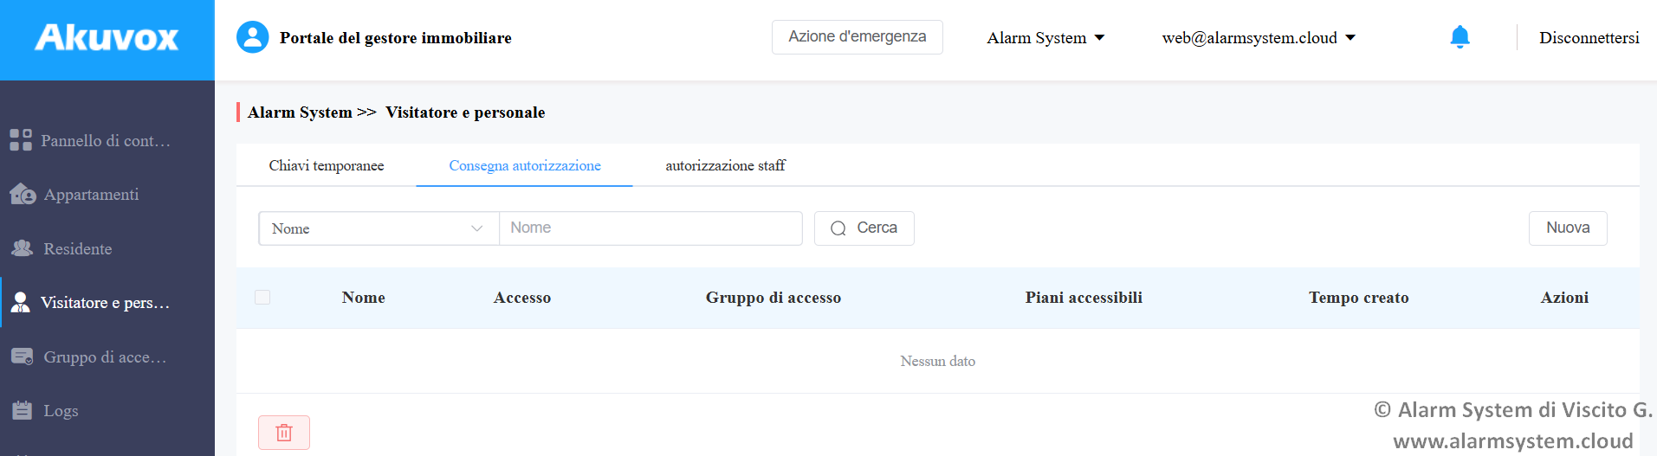The image size is (1657, 456).
Task: Click the user avatar profile icon
Action: pyautogui.click(x=253, y=37)
